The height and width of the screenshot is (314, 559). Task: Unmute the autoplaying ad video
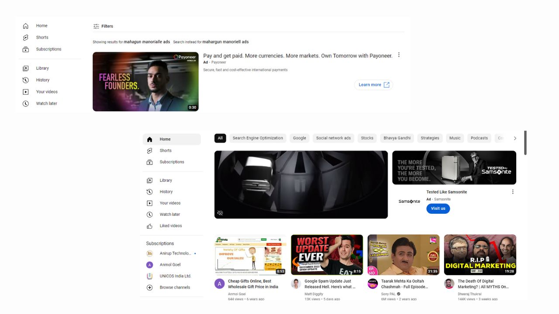coord(220,213)
